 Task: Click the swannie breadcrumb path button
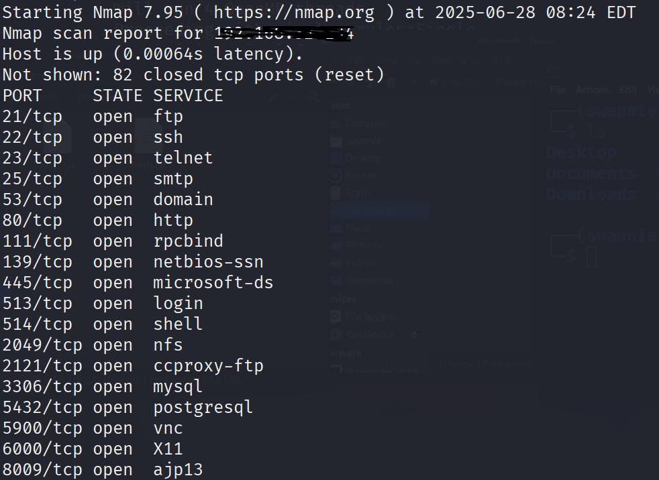(455, 82)
